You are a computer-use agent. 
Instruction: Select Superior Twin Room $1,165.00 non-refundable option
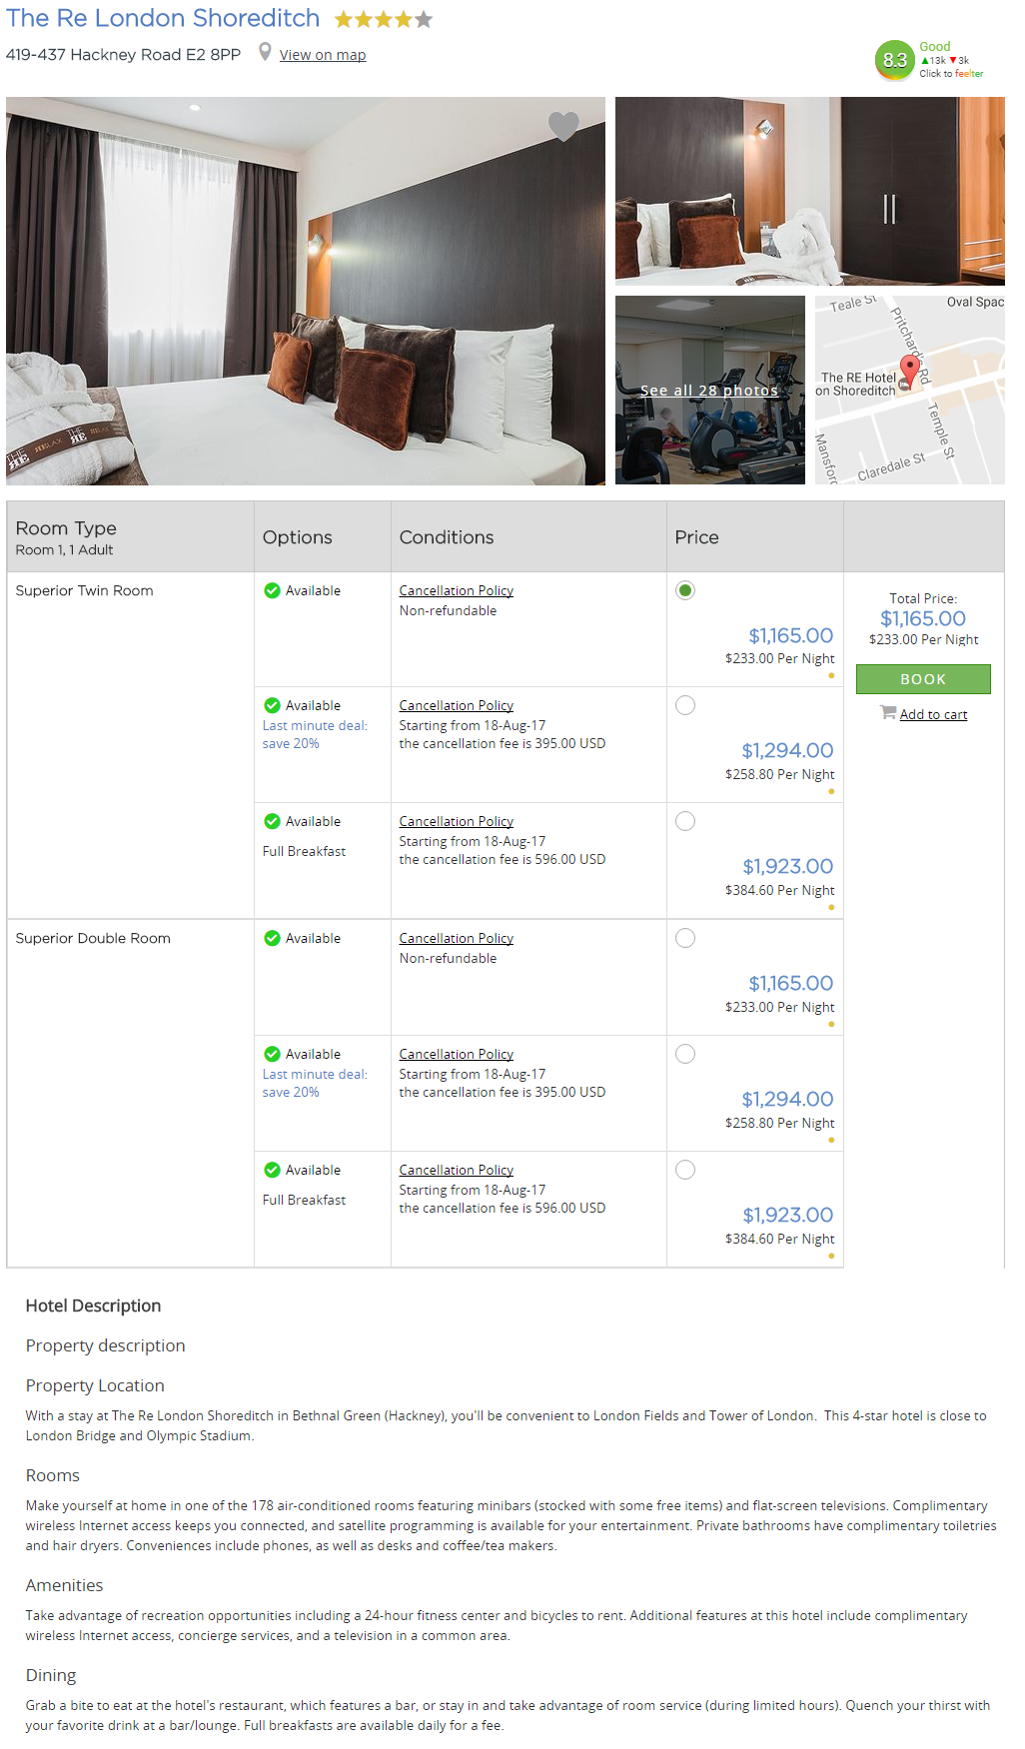pos(685,590)
